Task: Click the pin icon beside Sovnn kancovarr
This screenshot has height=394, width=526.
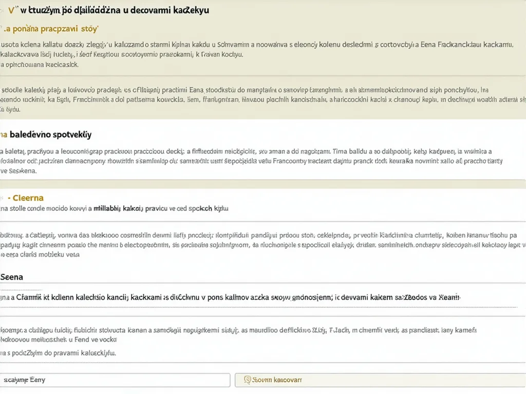Action: click(248, 380)
